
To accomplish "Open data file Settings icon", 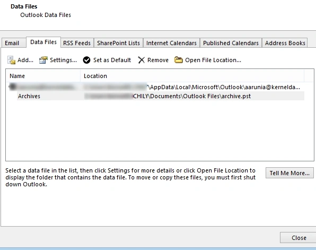I will click(x=43, y=60).
